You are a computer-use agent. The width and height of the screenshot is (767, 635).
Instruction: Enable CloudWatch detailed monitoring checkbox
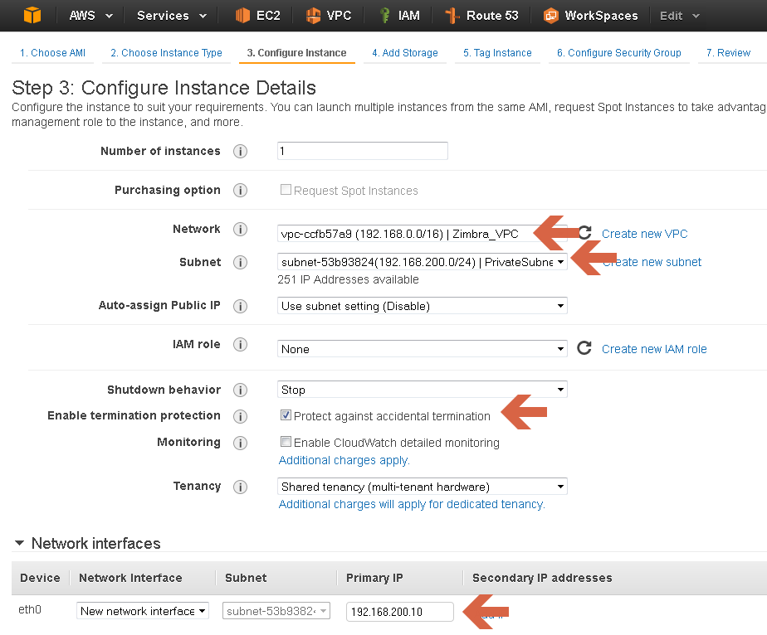(x=286, y=442)
